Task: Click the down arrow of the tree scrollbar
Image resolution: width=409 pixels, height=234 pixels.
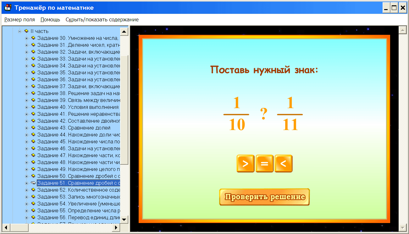Action: coord(124,220)
